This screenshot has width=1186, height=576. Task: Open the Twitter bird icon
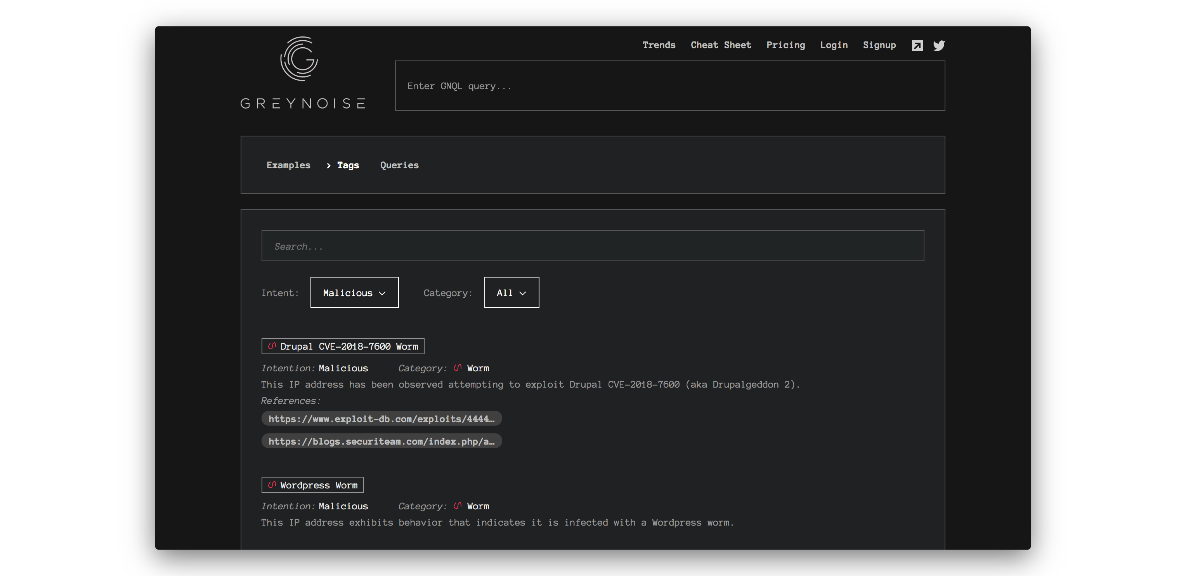939,45
